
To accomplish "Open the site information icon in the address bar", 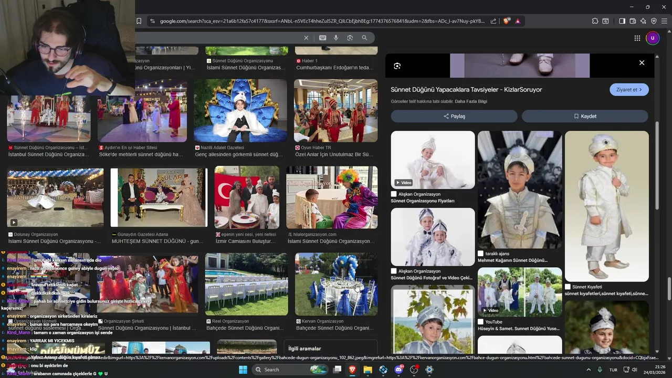I will coord(152,21).
